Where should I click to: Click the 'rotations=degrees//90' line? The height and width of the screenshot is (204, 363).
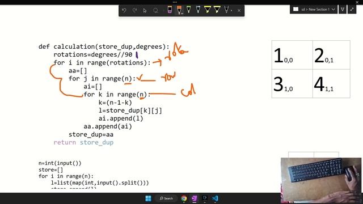point(93,54)
